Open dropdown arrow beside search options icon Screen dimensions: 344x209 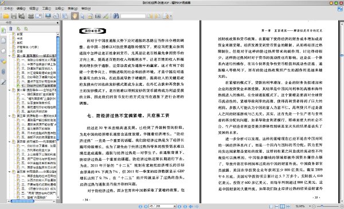coord(171,16)
